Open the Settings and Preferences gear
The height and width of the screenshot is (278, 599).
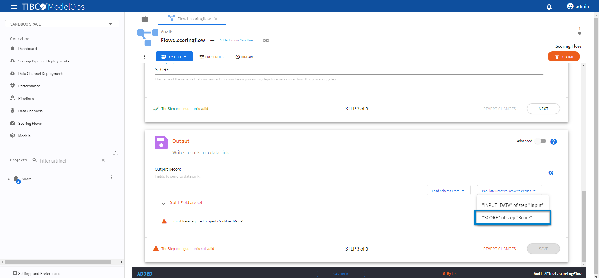[x=15, y=273]
